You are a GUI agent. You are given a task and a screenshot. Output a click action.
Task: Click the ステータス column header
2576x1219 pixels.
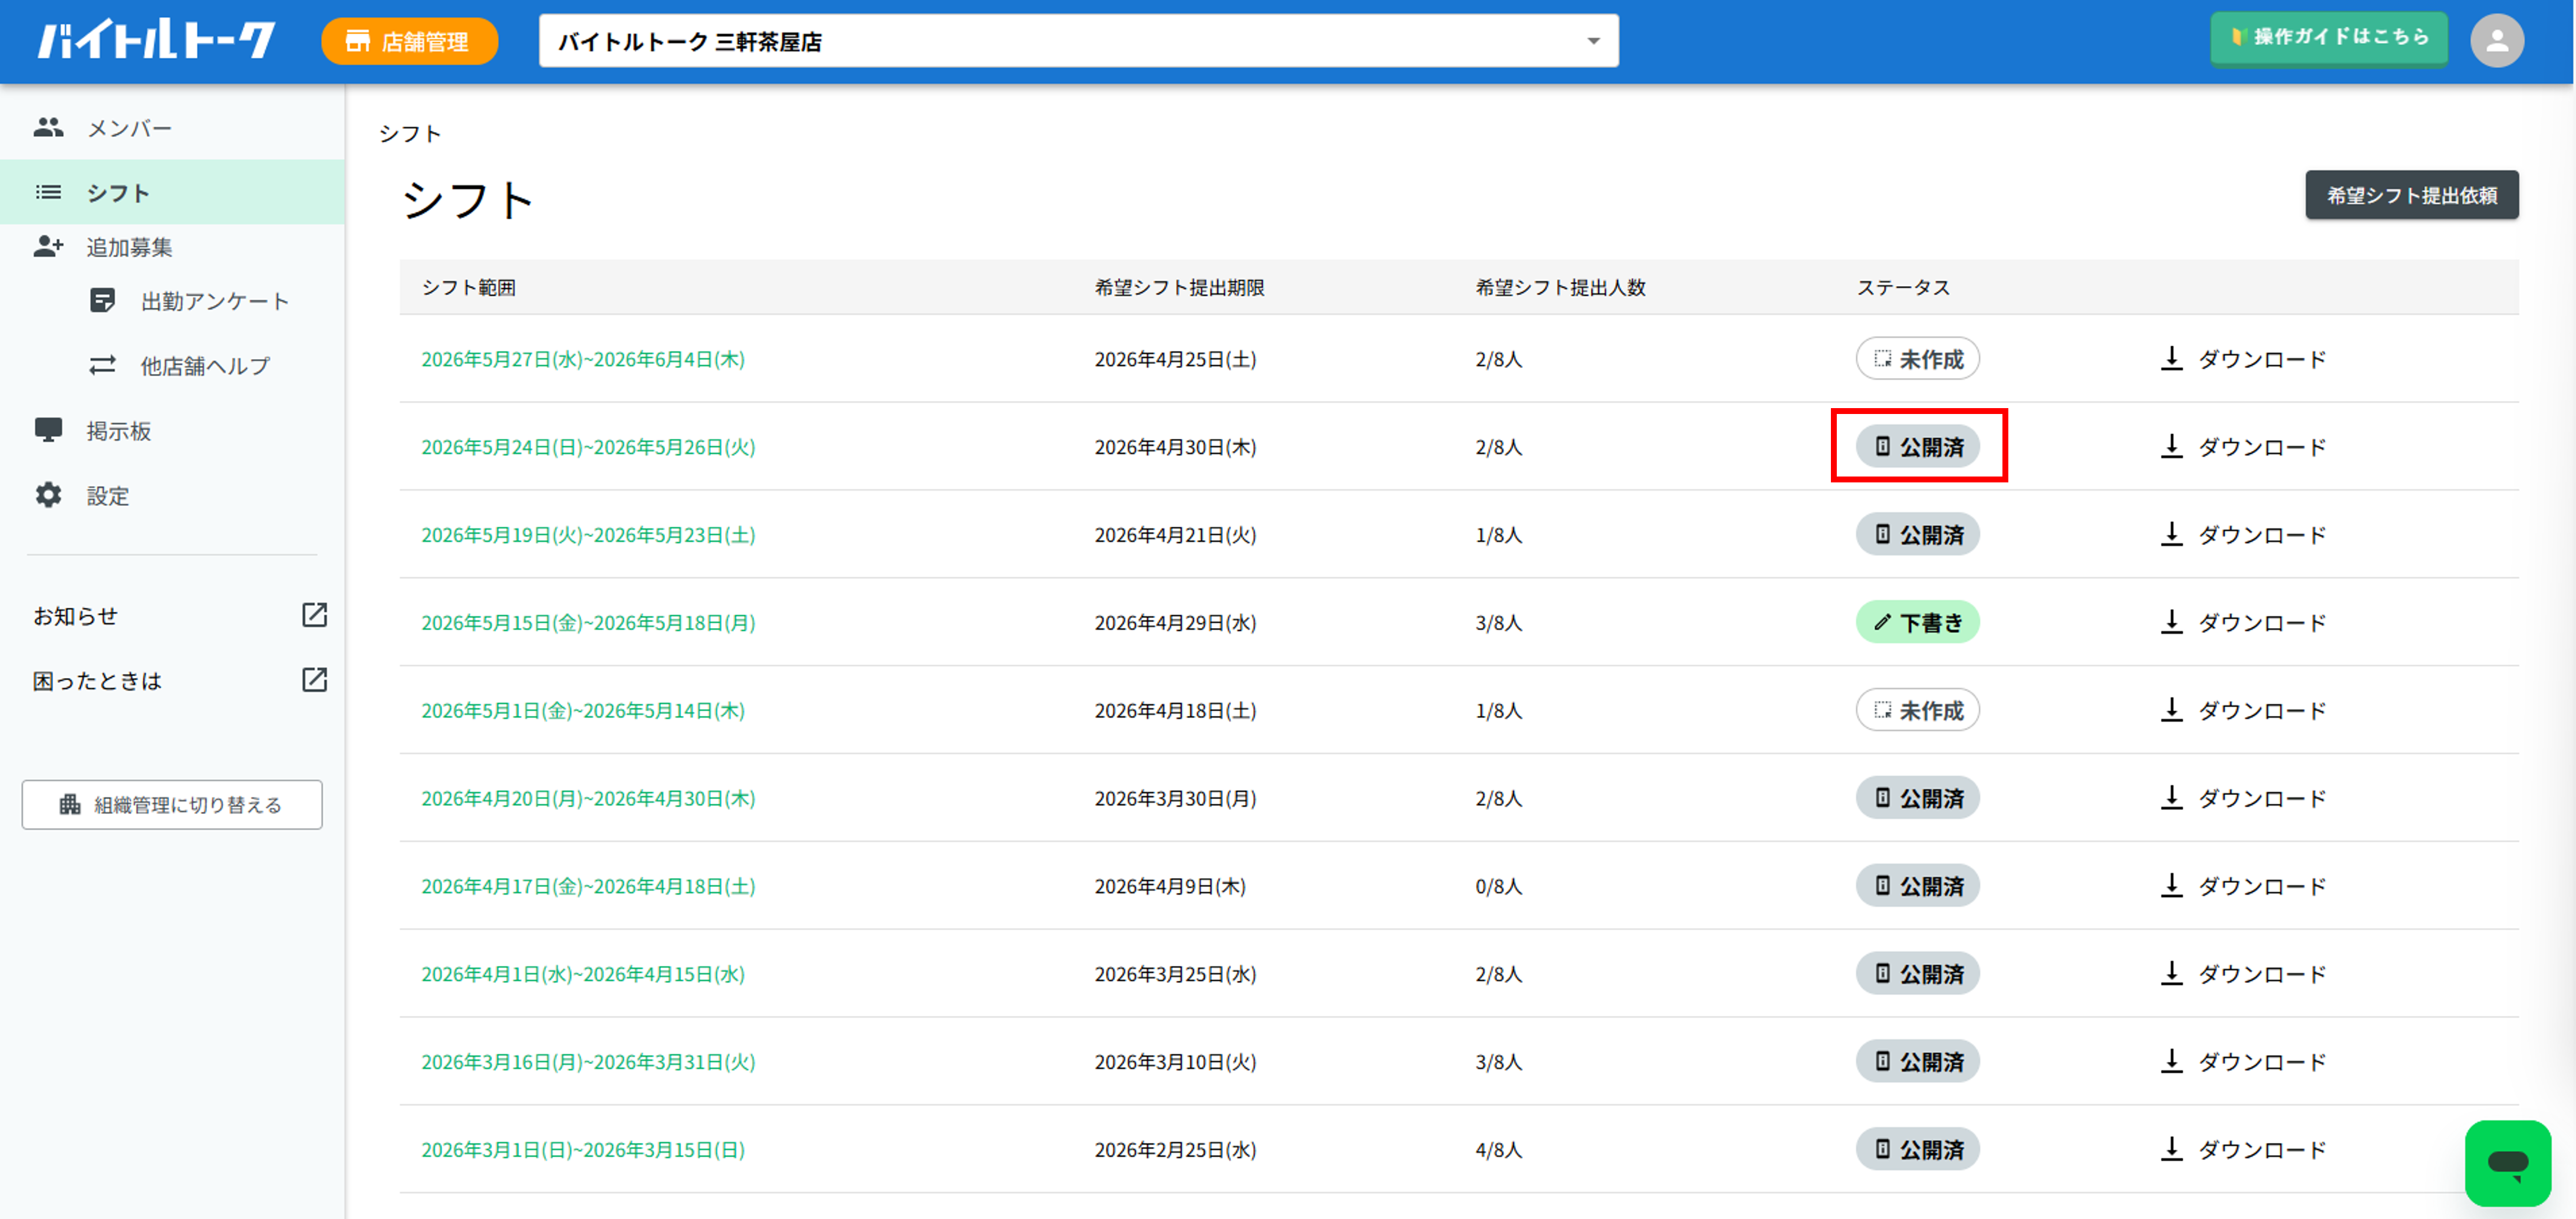(1903, 287)
